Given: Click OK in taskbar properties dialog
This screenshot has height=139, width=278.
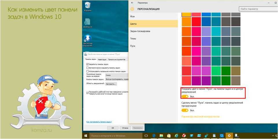Looking at the screenshot, I should pos(113,128).
